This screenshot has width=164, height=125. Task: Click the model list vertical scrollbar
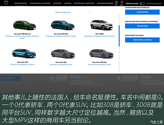pos(119,36)
